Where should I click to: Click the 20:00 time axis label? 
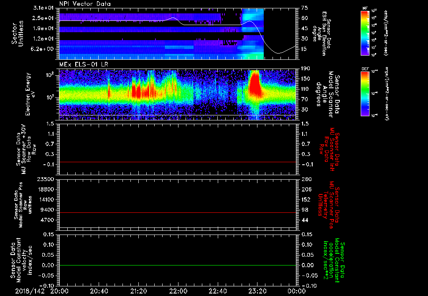coord(59,291)
